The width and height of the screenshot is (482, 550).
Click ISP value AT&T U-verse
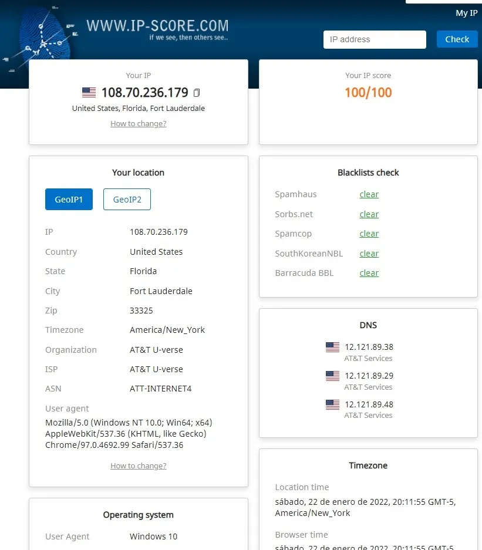156,369
